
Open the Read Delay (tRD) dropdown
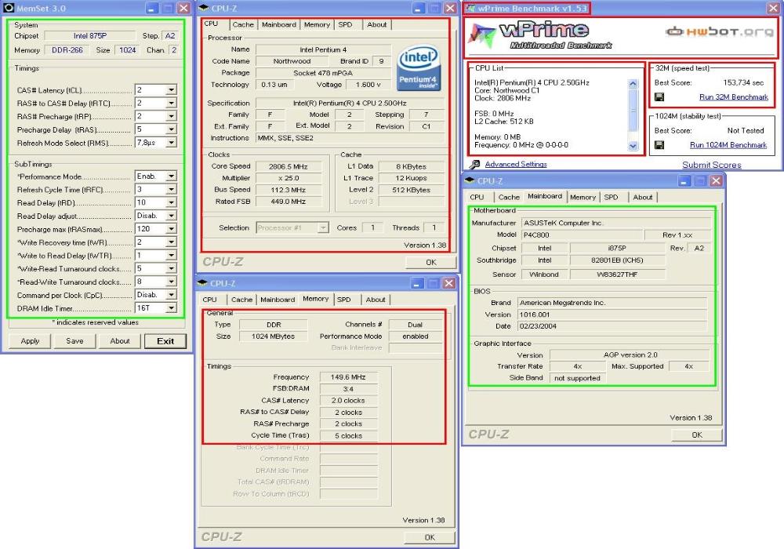171,202
